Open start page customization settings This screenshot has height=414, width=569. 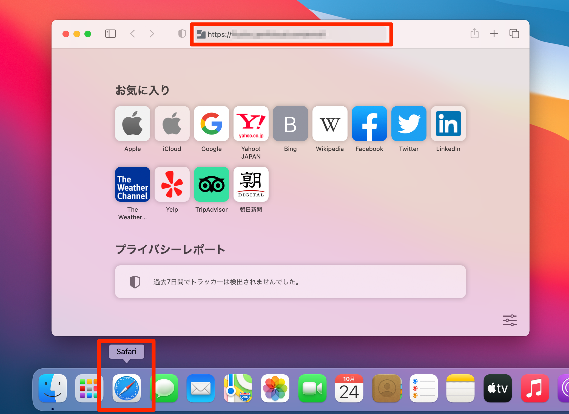coord(510,320)
